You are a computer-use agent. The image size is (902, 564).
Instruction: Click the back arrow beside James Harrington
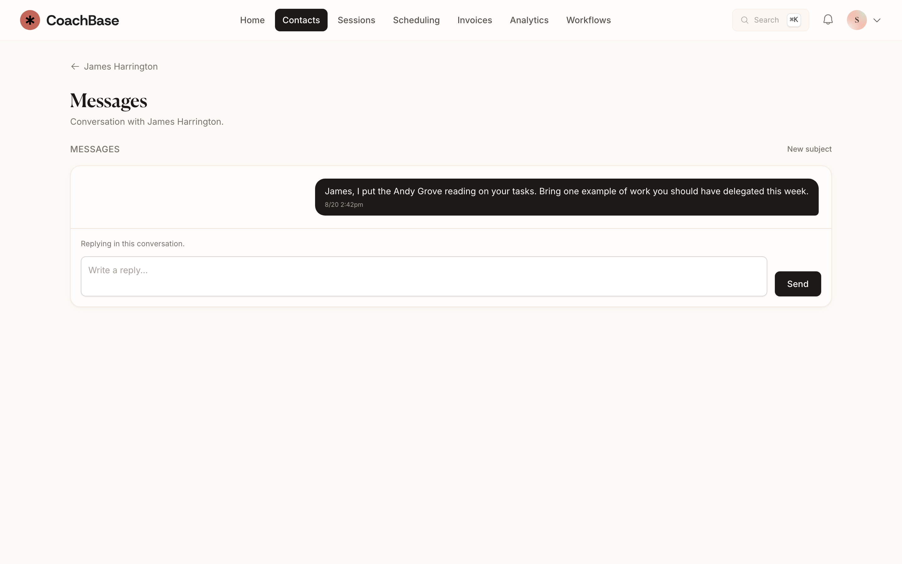[x=75, y=66]
